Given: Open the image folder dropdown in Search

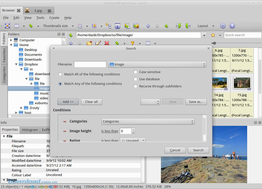Looking at the screenshot, I should click(157, 64).
